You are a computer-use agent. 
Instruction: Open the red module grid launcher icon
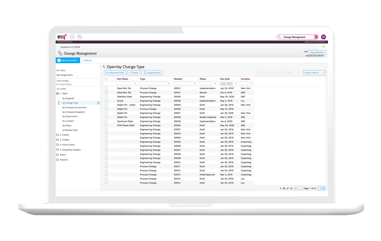tap(316, 37)
